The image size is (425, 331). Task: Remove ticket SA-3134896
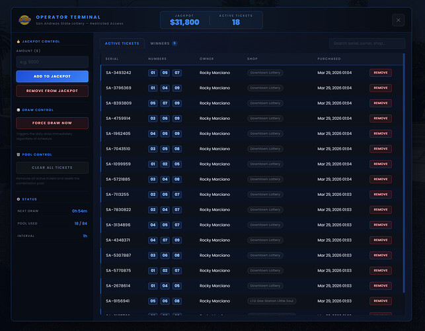pos(381,225)
